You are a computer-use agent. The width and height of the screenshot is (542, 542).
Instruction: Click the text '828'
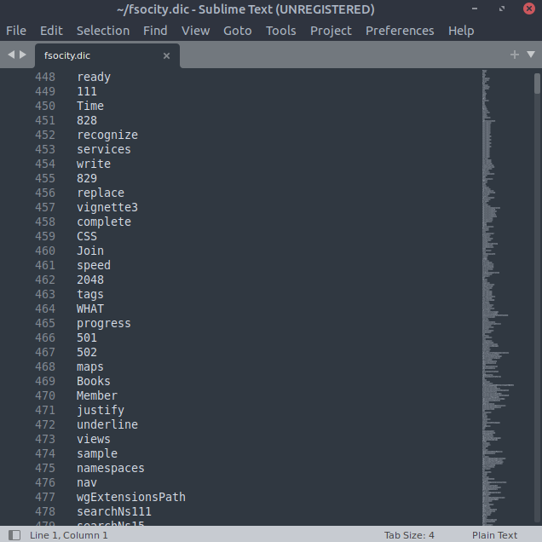point(87,120)
